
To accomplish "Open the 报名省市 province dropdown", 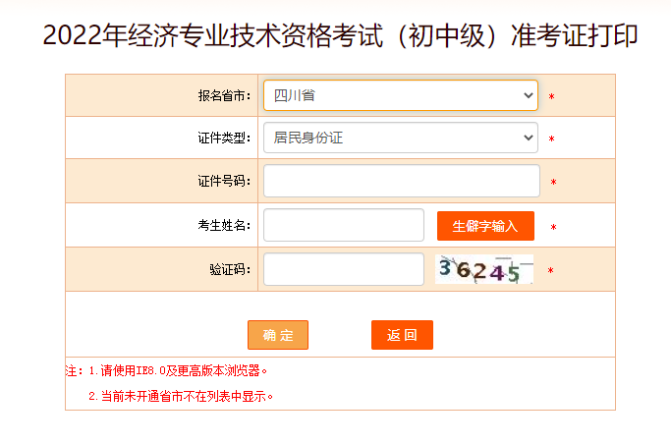I will (400, 95).
